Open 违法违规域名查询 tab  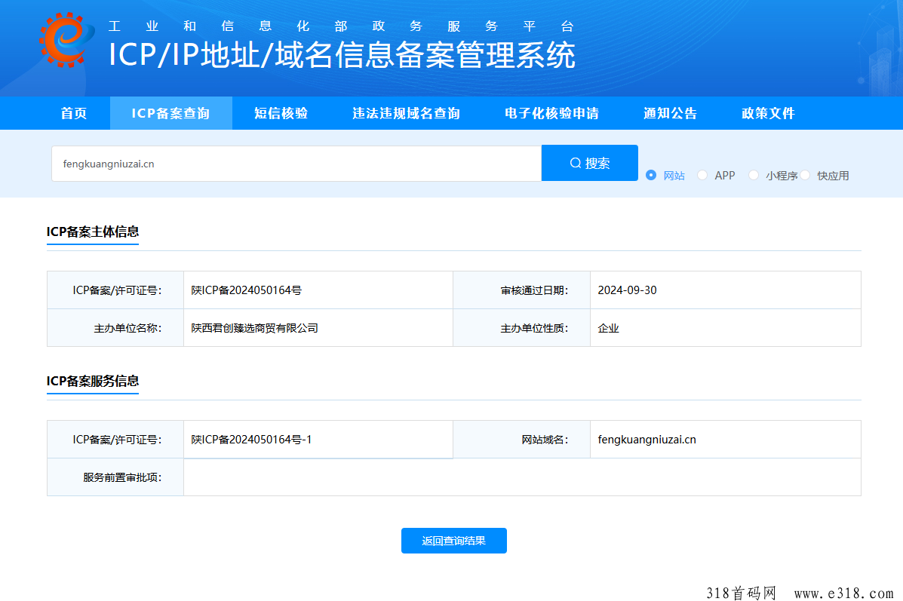(x=406, y=113)
